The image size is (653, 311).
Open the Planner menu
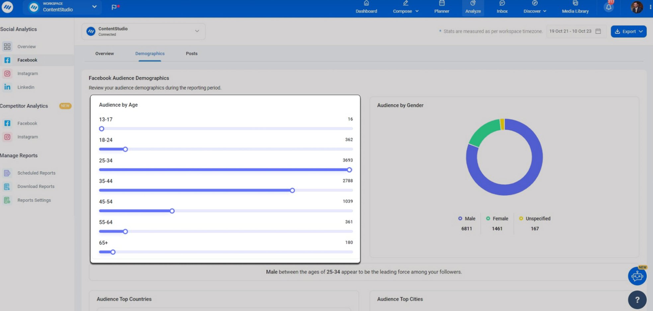pyautogui.click(x=441, y=7)
